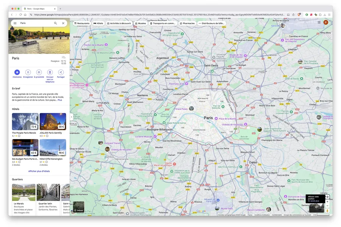Zoom out with the minus button
The width and height of the screenshot is (341, 227).
[x=327, y=206]
